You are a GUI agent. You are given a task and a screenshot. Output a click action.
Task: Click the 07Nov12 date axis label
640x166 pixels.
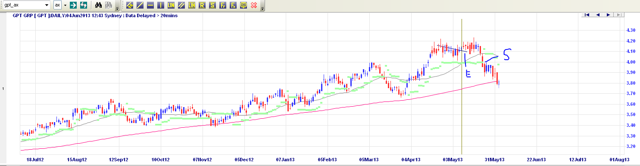(x=203, y=160)
